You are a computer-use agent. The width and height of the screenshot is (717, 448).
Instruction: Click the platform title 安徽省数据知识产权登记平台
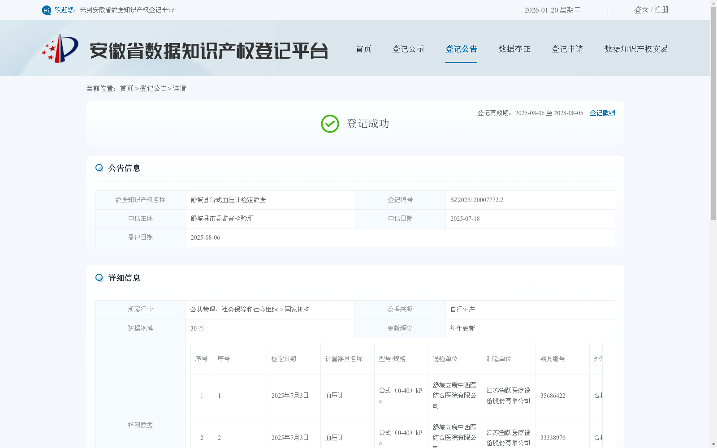[209, 51]
